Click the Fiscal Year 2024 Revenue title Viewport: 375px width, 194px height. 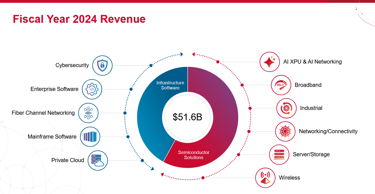[x=79, y=19]
